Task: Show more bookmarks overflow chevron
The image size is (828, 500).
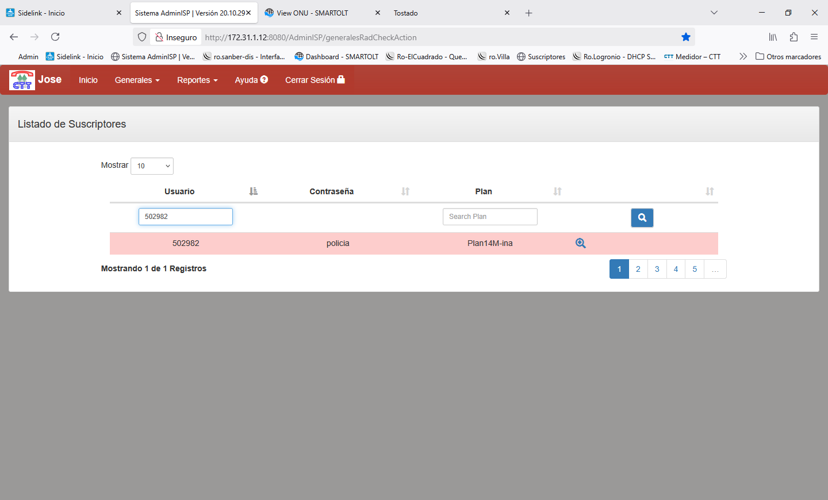Action: coord(743,56)
